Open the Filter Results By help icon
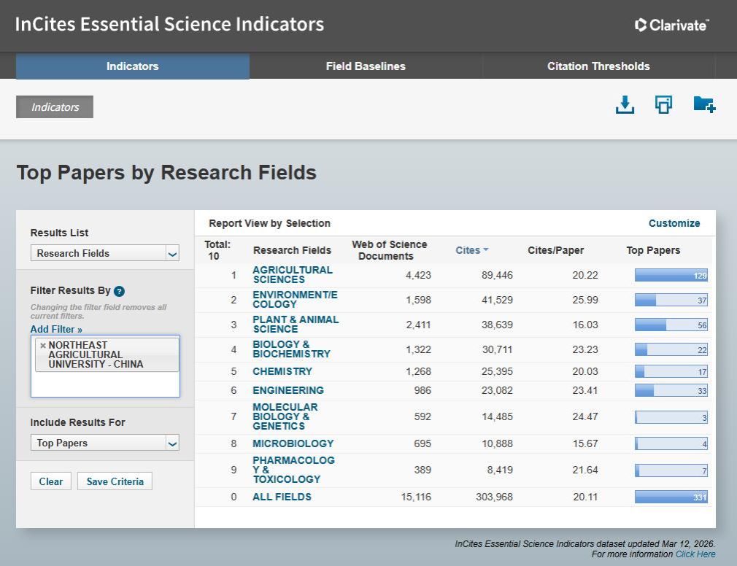This screenshot has height=566, width=737. (120, 291)
